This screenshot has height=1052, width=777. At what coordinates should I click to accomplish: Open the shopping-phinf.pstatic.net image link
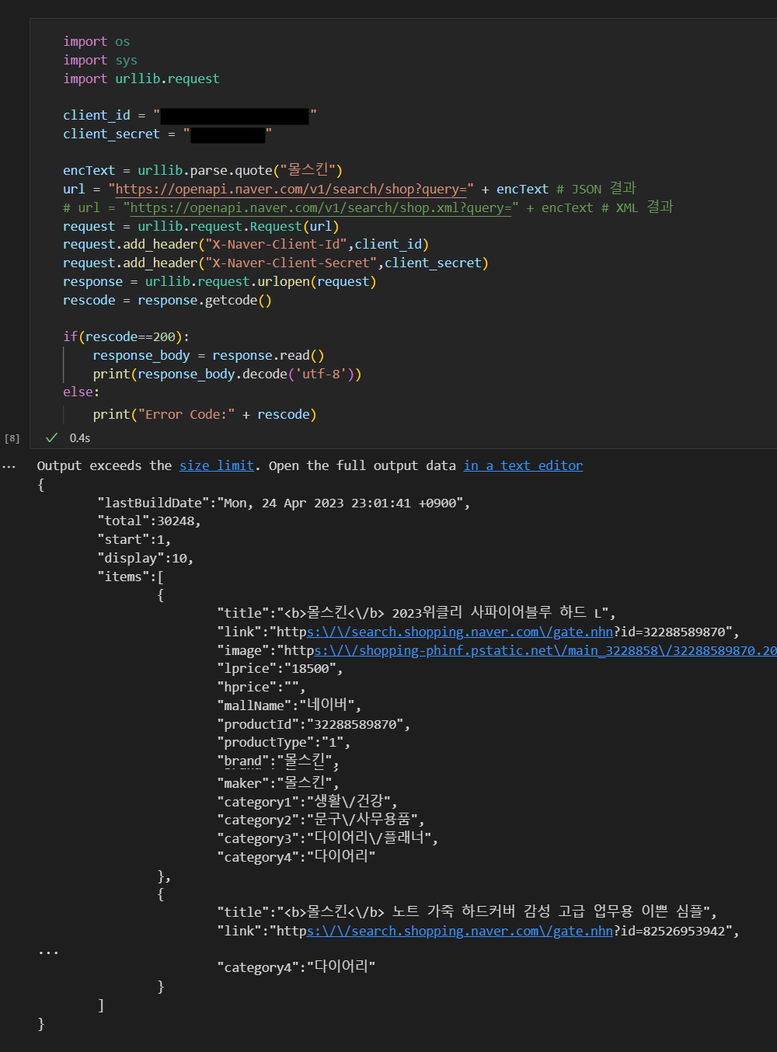click(x=545, y=650)
